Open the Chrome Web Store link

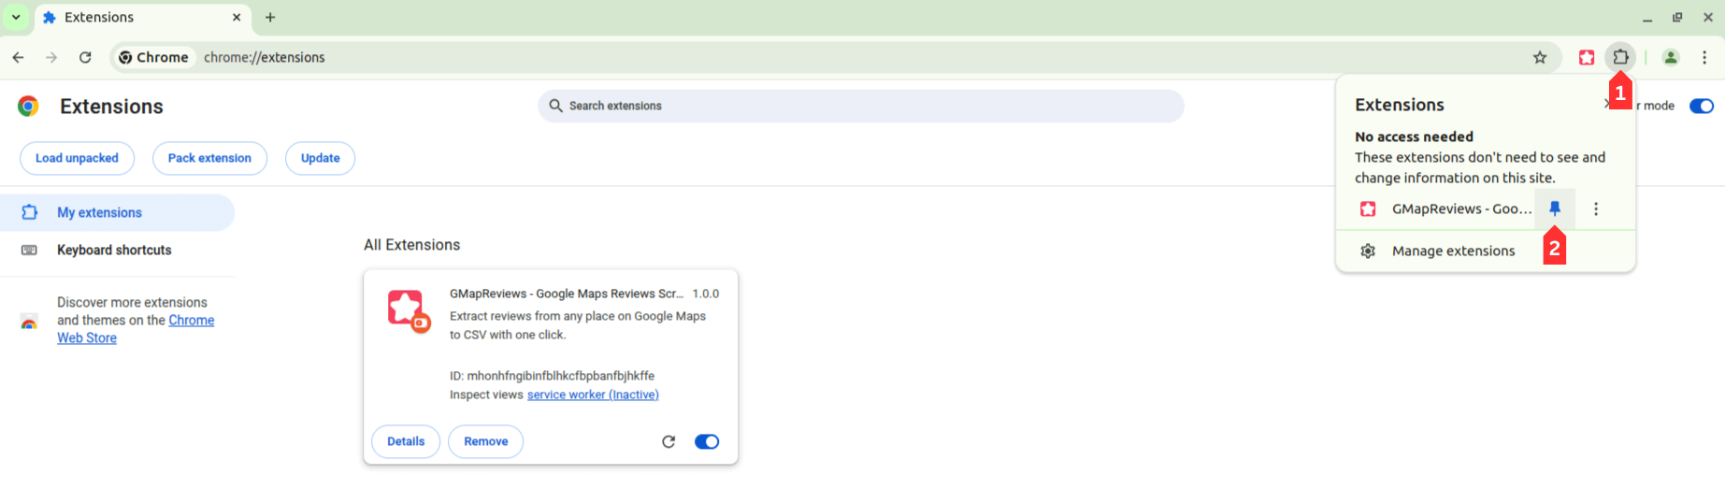pyautogui.click(x=136, y=329)
